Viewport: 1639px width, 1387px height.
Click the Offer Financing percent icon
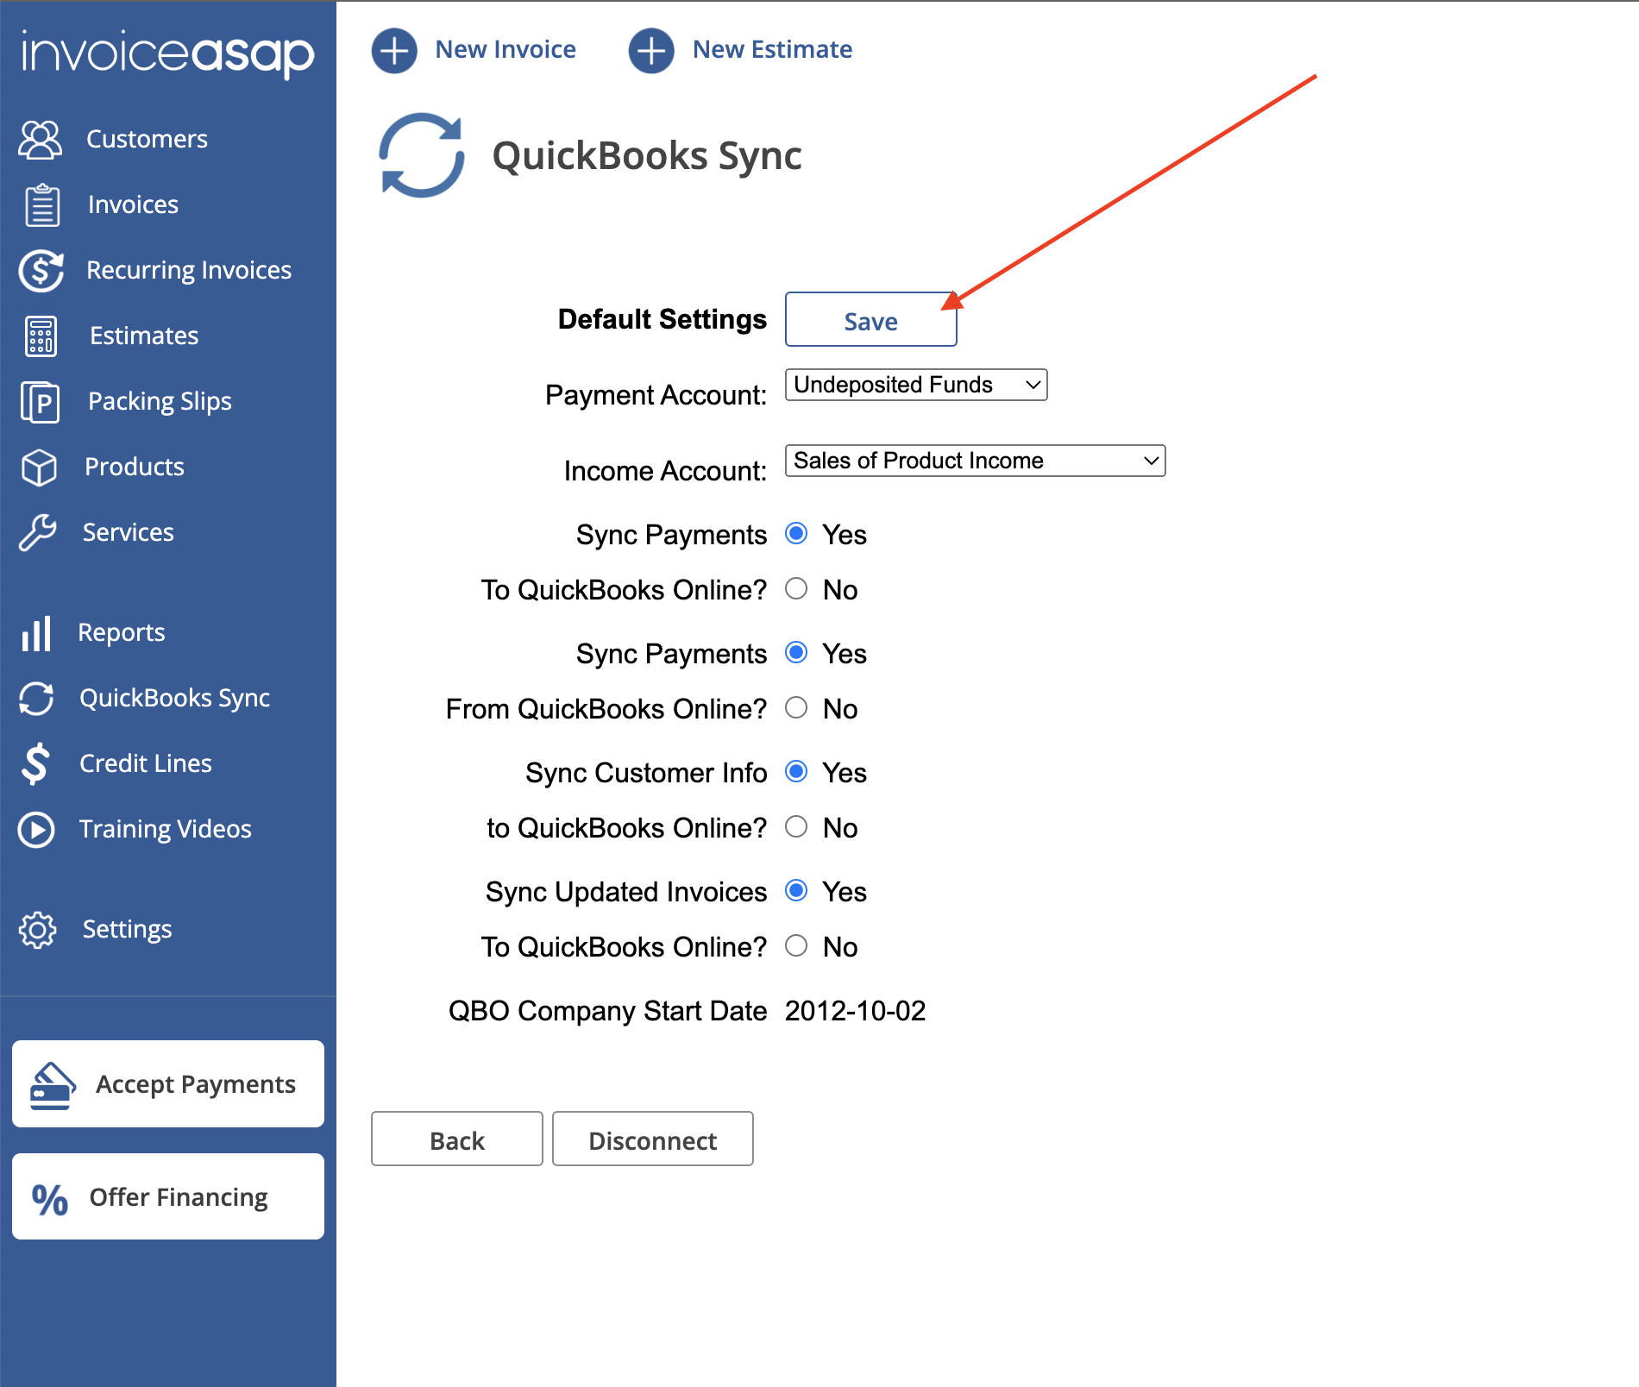(50, 1198)
